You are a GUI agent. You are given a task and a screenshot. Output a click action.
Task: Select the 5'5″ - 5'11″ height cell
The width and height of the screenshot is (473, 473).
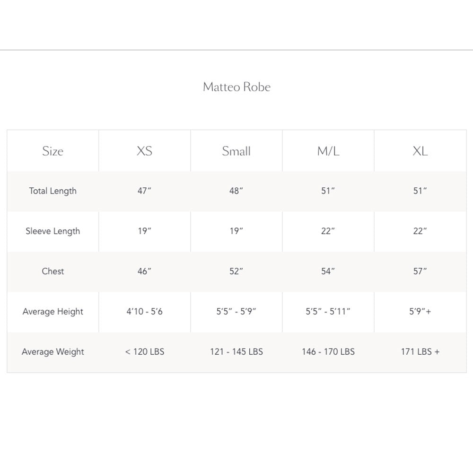(x=328, y=312)
